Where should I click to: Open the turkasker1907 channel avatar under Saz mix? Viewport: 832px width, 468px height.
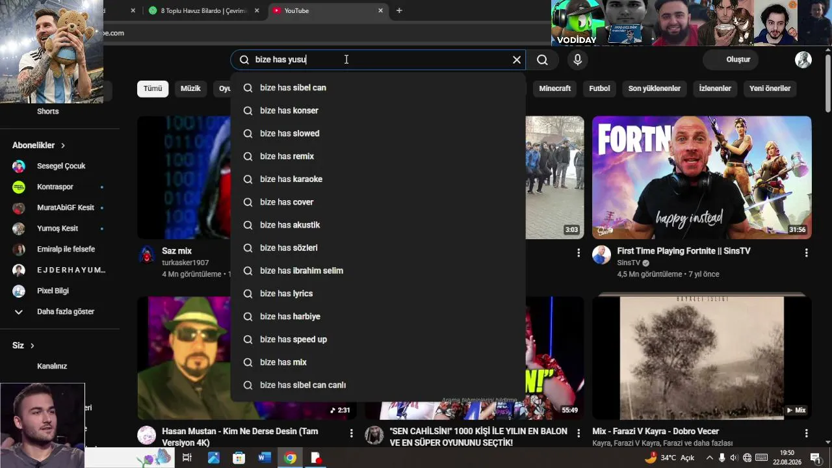(148, 255)
